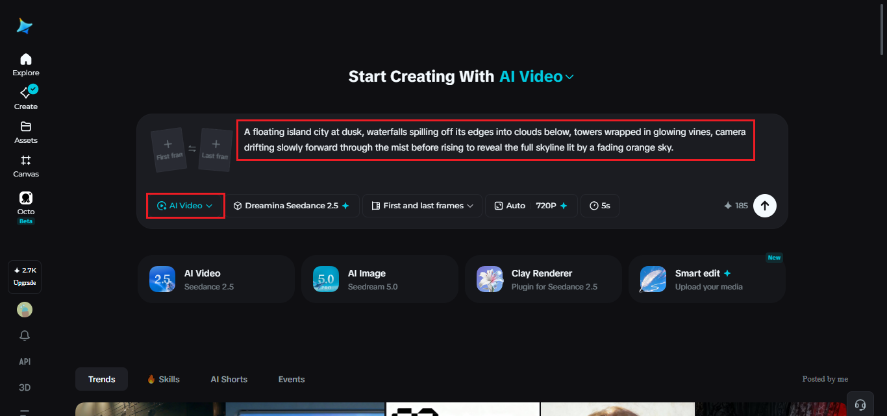This screenshot has height=416, width=887.
Task: Switch to the AI Shorts tab
Action: pyautogui.click(x=229, y=379)
